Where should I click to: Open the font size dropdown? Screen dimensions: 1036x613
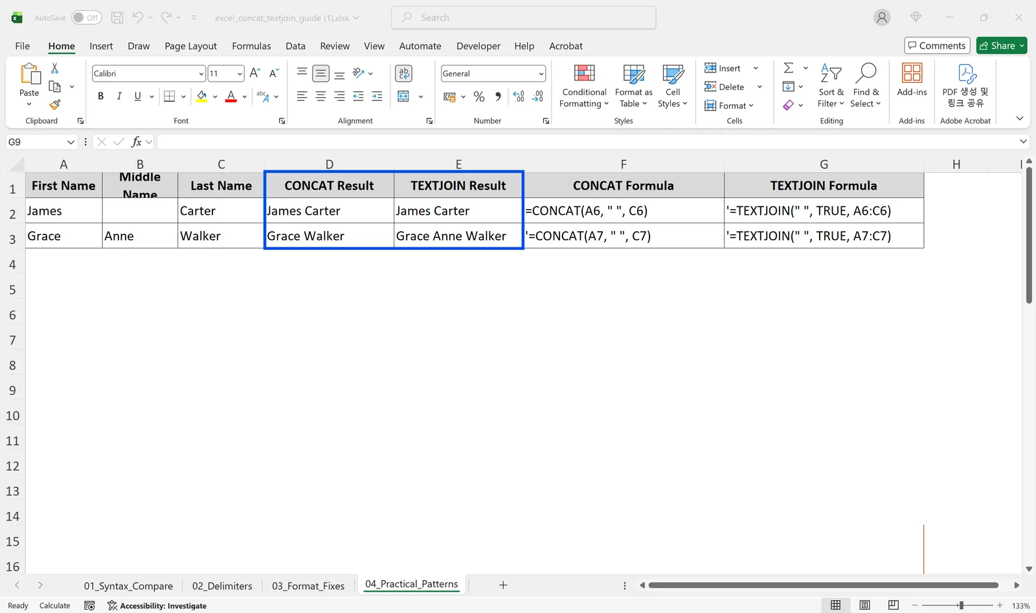pyautogui.click(x=240, y=74)
